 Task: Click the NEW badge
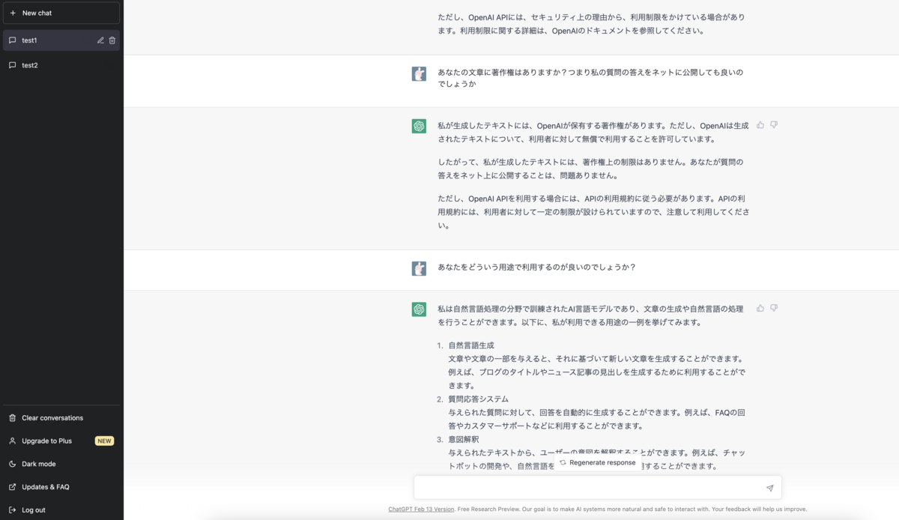click(x=104, y=441)
